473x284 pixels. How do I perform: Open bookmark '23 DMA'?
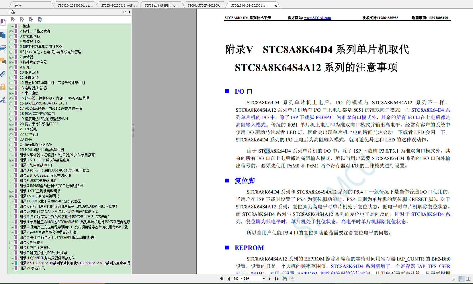point(26,139)
